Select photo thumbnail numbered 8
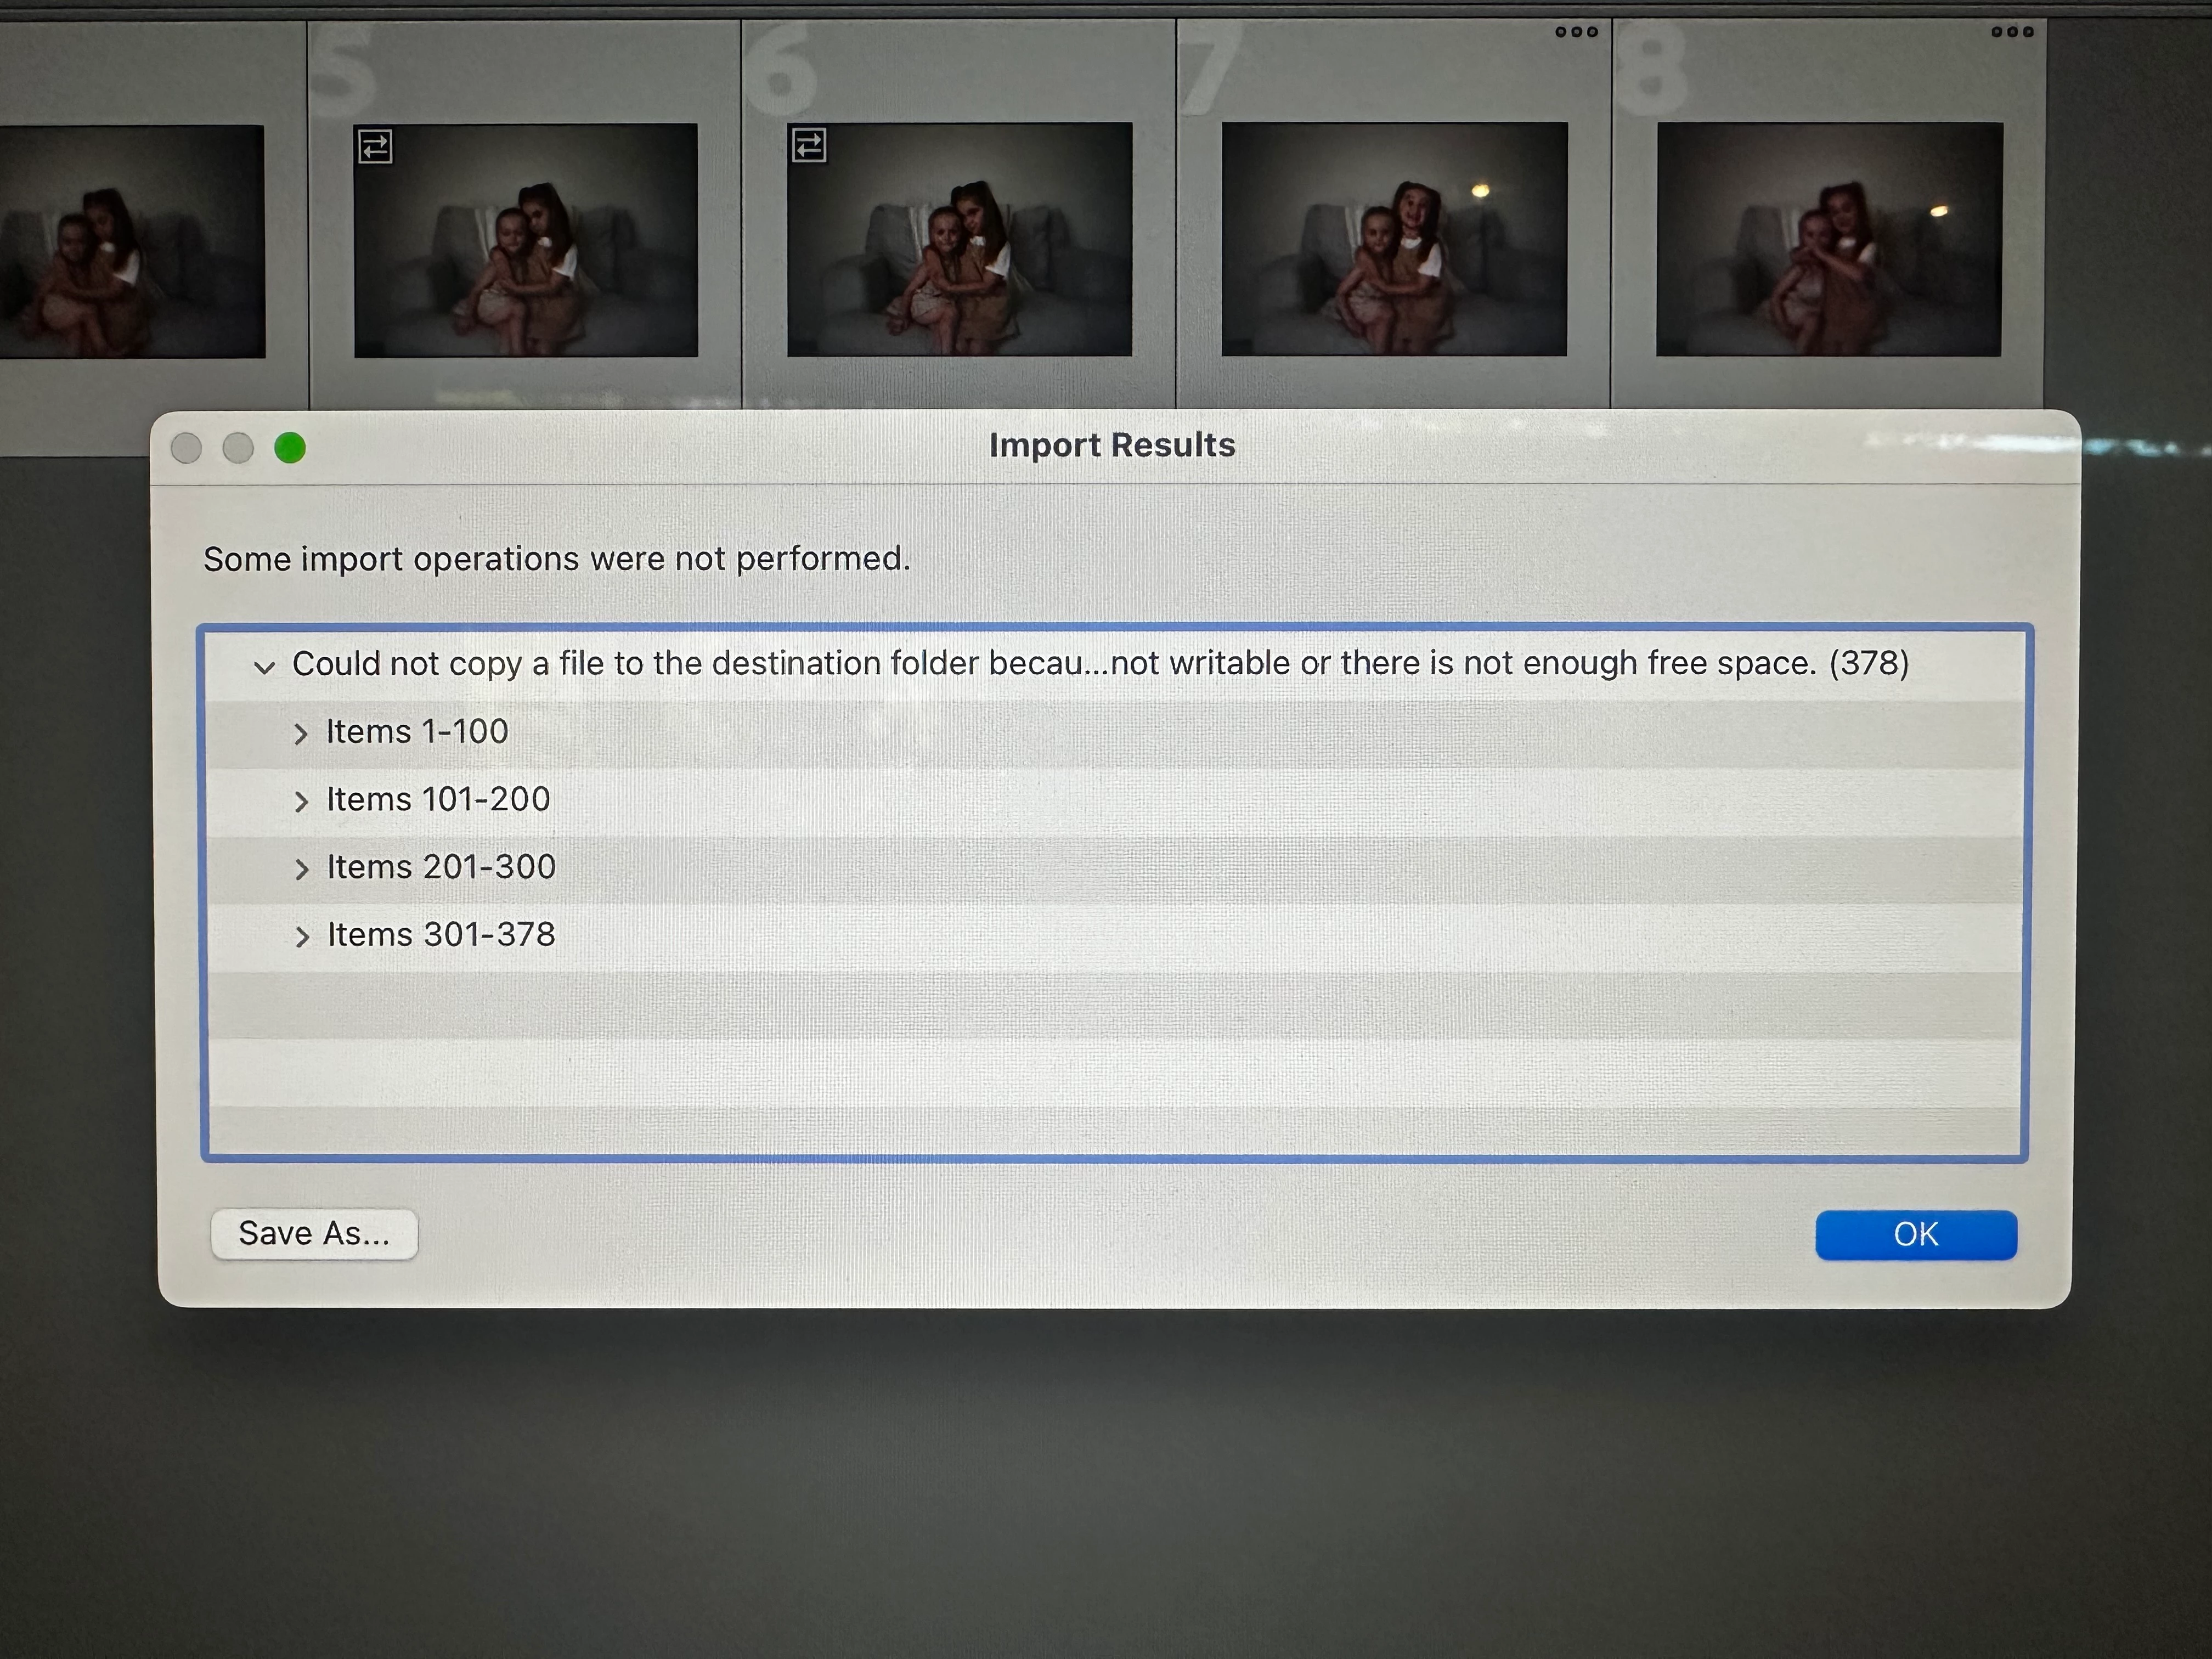This screenshot has width=2212, height=1659. pos(1829,240)
